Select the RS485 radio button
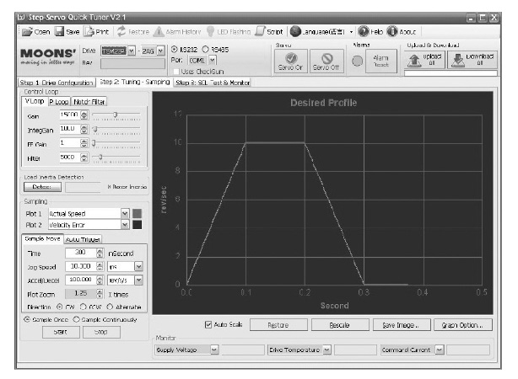Screen dimensions: 518x379 (206, 50)
